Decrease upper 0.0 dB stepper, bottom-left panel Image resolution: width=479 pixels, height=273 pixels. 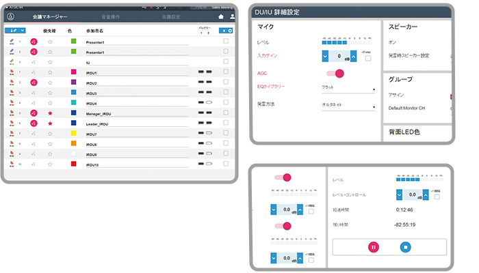274,210
